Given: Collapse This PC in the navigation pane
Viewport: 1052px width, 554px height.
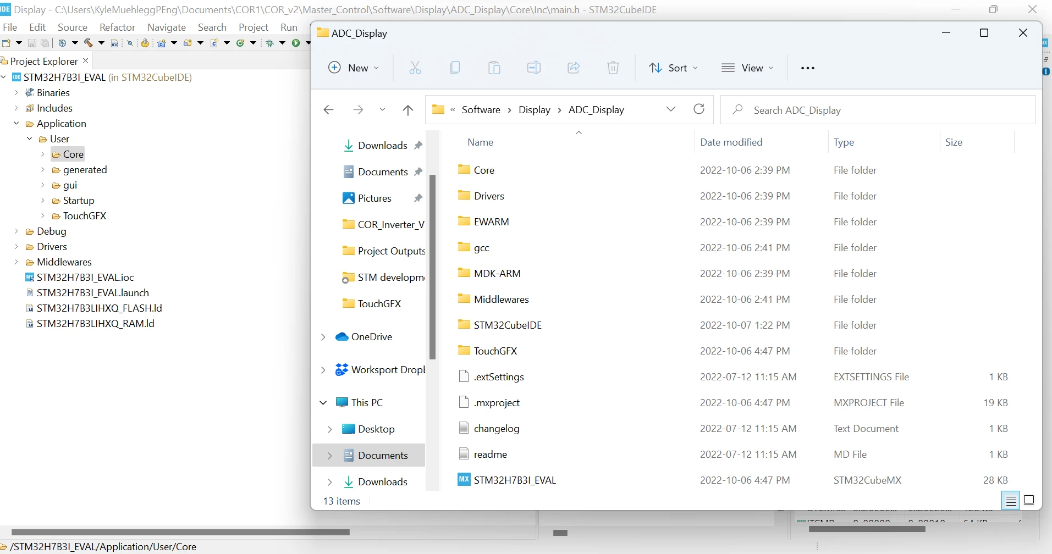Looking at the screenshot, I should point(323,403).
